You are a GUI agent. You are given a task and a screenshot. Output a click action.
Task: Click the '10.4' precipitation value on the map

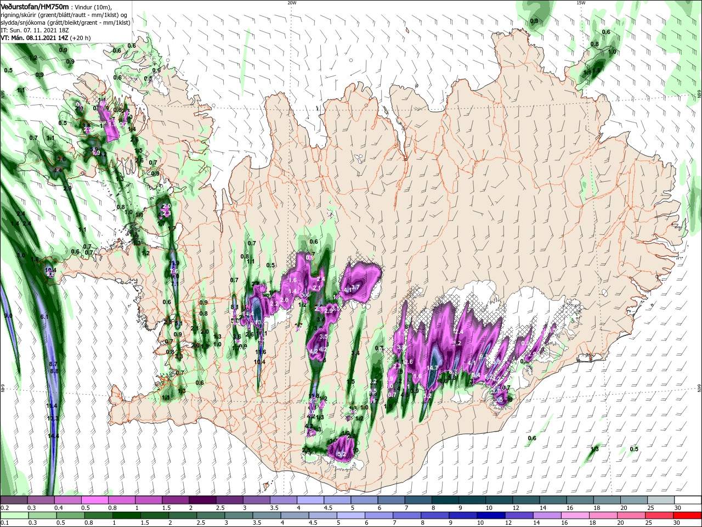point(259,362)
